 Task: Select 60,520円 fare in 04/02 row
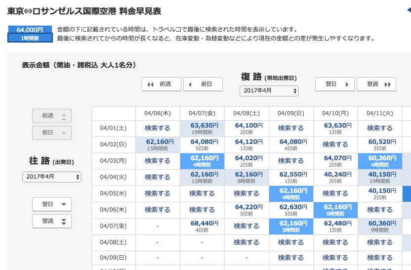pos(380,145)
